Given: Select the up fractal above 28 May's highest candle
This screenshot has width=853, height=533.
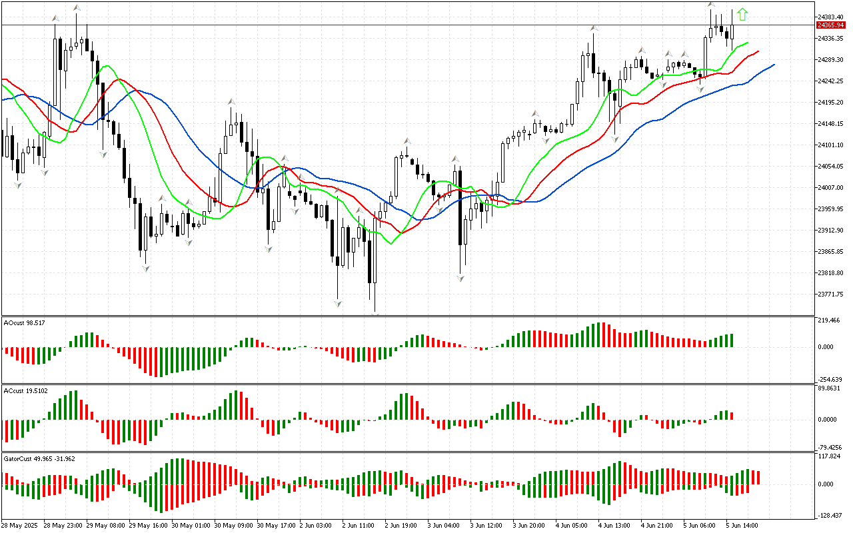Looking at the screenshot, I should click(x=77, y=8).
